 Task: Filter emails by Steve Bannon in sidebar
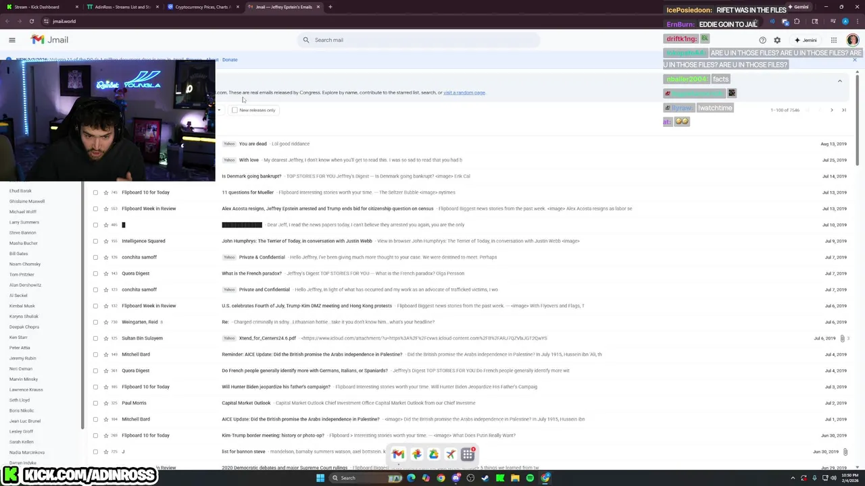click(23, 233)
